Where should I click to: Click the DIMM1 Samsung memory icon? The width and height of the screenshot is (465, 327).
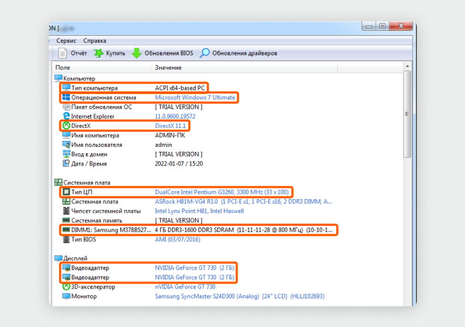coord(66,230)
